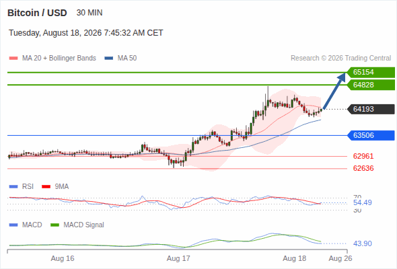The height and width of the screenshot is (269, 397).
Task: Click the MACD value 43.90
Action: click(x=363, y=243)
